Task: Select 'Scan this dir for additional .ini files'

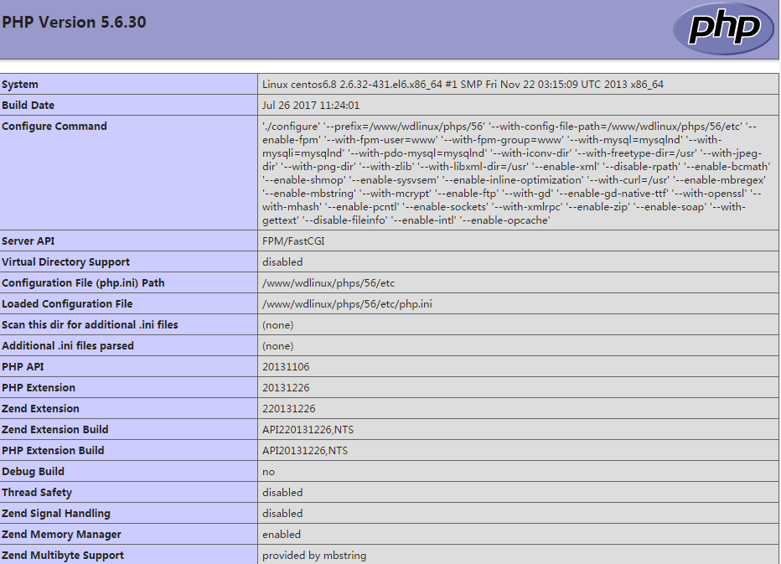Action: pyautogui.click(x=90, y=325)
